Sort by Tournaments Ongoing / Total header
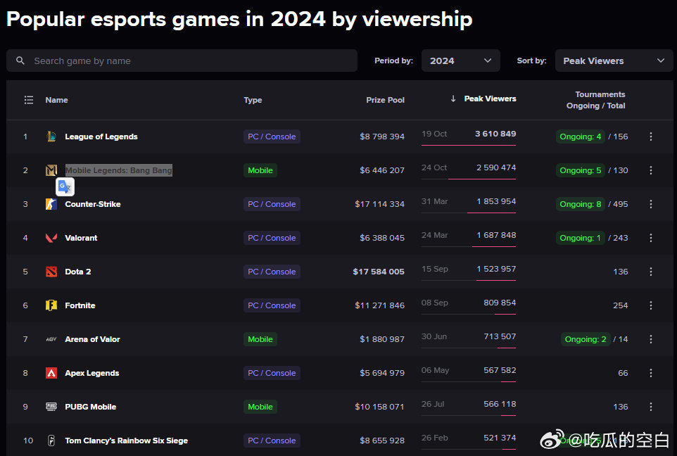 coord(596,100)
